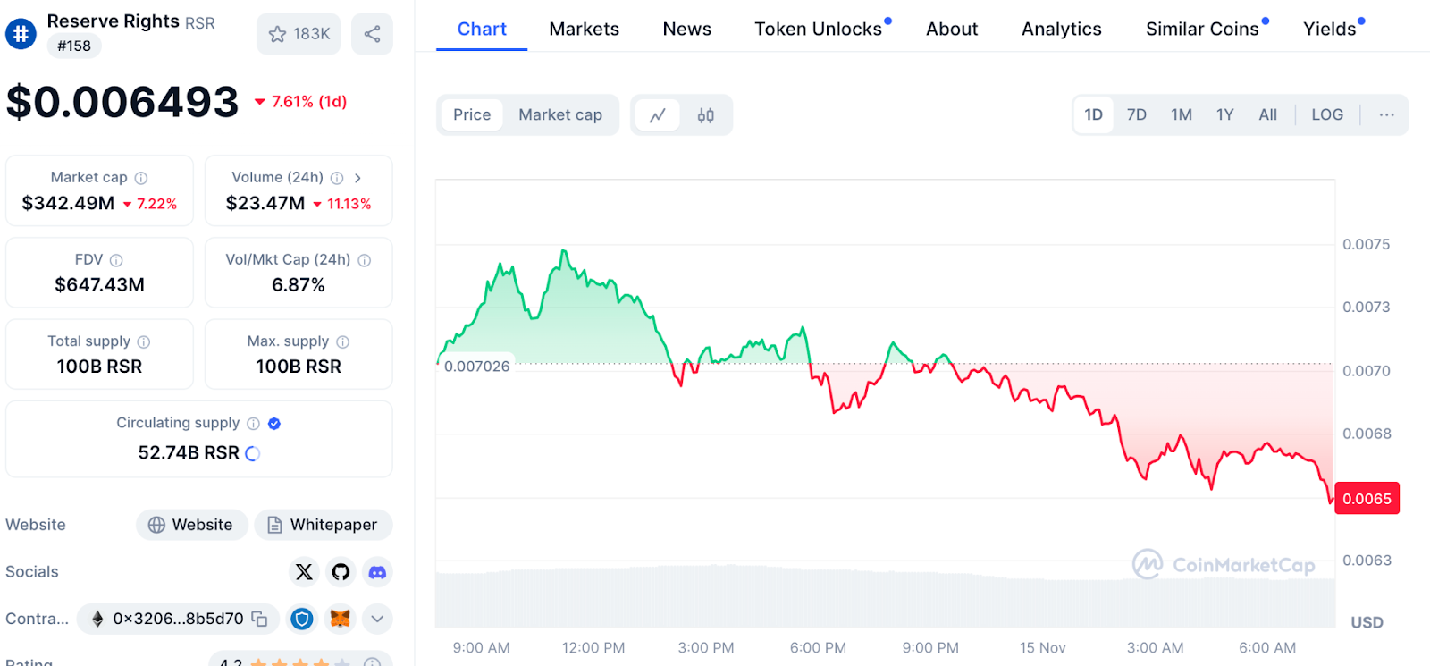Set chart range to 7D

pos(1137,115)
